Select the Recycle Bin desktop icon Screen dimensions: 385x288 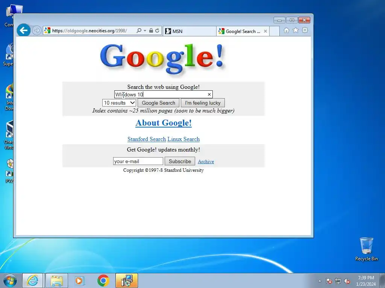tap(366, 249)
